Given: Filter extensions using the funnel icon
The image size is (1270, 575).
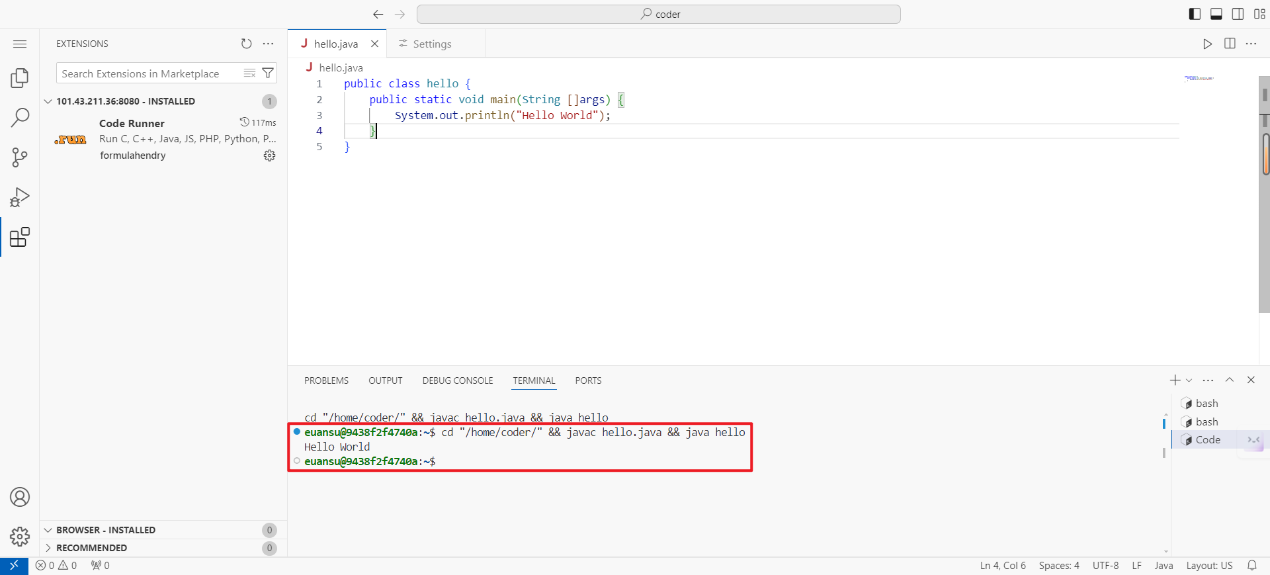Looking at the screenshot, I should [x=268, y=73].
